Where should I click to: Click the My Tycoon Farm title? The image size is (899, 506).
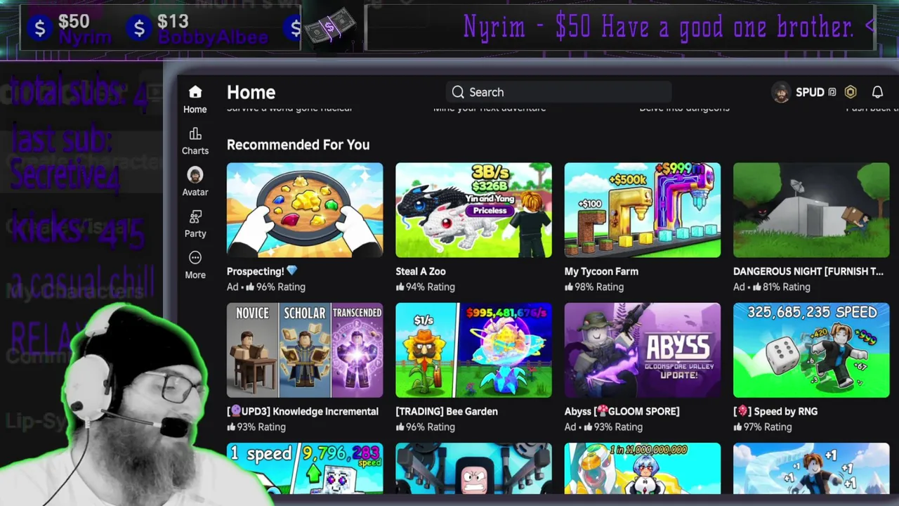coord(601,271)
